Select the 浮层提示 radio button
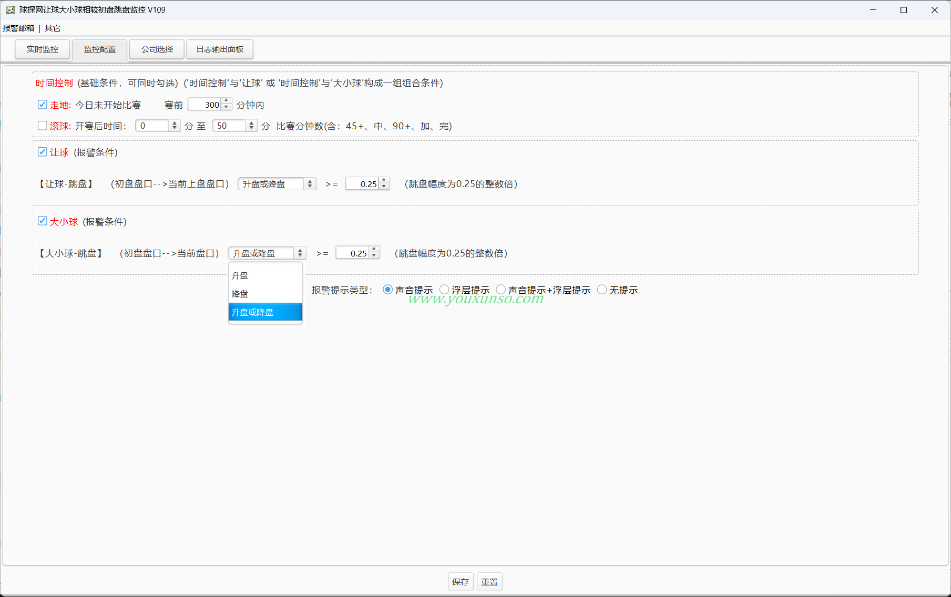Viewport: 951px width, 597px height. (444, 290)
